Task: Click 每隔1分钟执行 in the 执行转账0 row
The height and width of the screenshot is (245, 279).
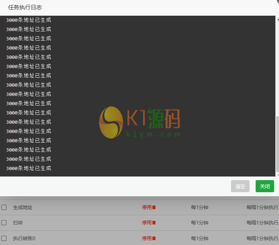Action: coord(262,238)
